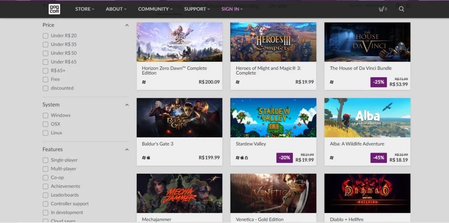
Task: Click the -25% discount badge
Action: coord(378,82)
